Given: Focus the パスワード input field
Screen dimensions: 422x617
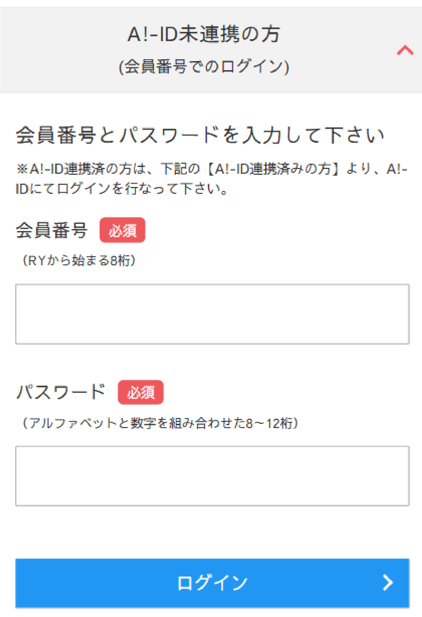Looking at the screenshot, I should pos(212,476).
